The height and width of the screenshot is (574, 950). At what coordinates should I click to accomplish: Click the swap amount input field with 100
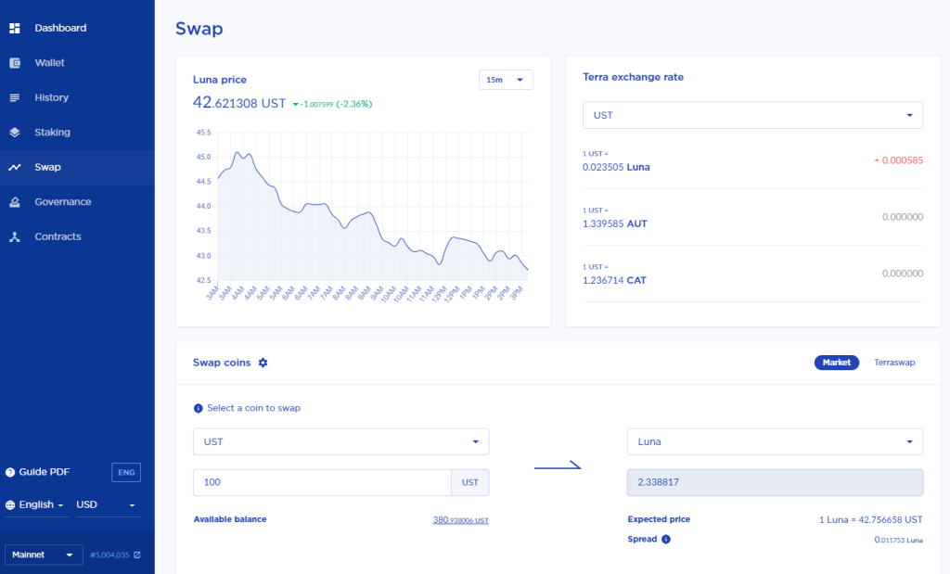pyautogui.click(x=322, y=482)
